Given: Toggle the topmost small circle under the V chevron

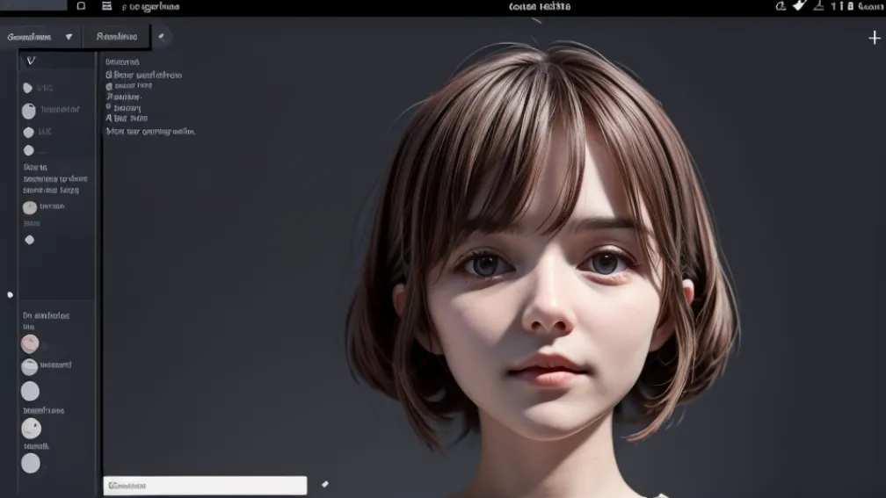Looking at the screenshot, I should click(27, 88).
